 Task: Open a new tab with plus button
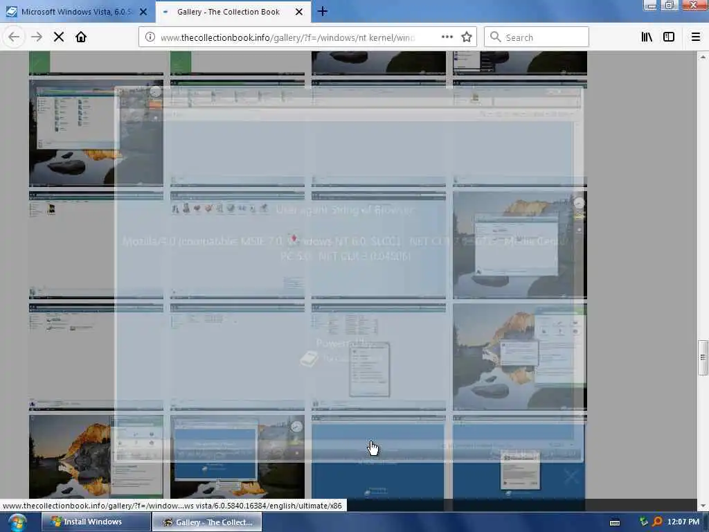[323, 12]
